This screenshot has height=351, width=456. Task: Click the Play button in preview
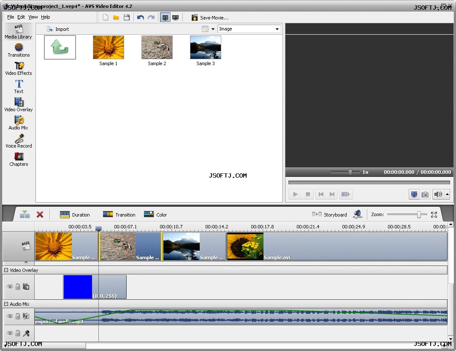tap(296, 194)
